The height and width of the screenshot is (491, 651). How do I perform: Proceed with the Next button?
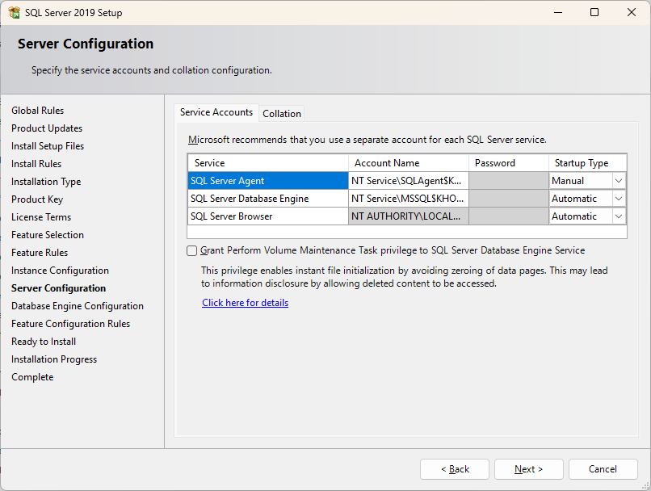(528, 469)
